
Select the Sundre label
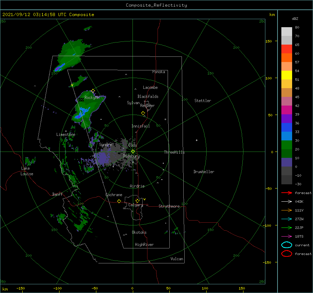pos(105,144)
